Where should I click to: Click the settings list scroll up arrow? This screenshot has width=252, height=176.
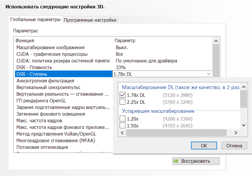click(x=216, y=41)
